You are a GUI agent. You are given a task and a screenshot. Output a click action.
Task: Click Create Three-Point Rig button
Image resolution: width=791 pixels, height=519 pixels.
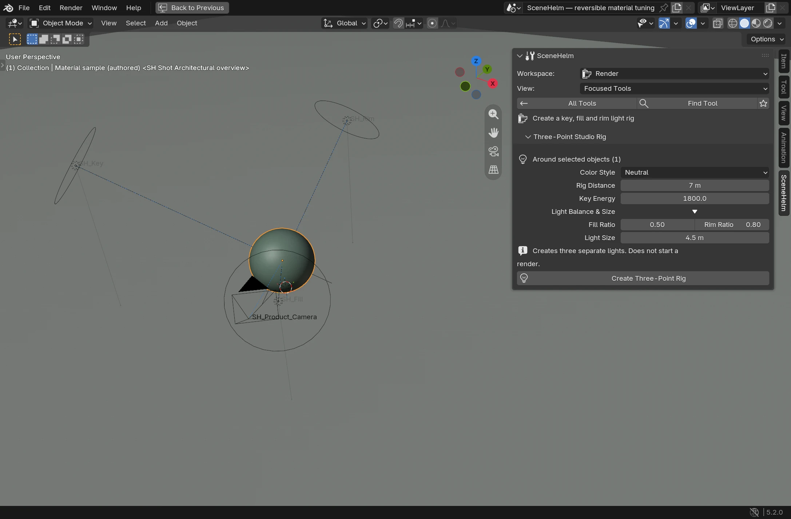click(643, 279)
